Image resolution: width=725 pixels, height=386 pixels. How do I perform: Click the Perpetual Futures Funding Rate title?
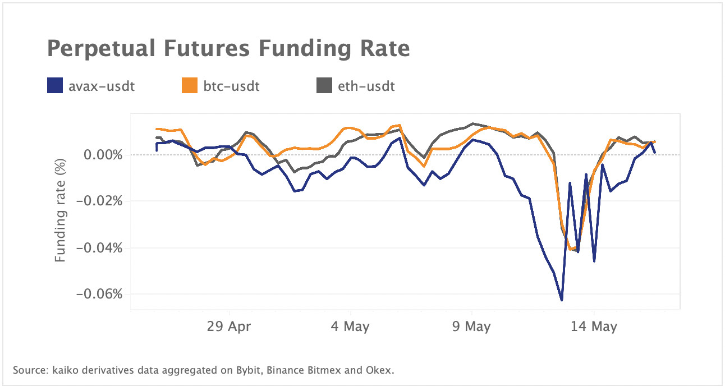pos(228,49)
